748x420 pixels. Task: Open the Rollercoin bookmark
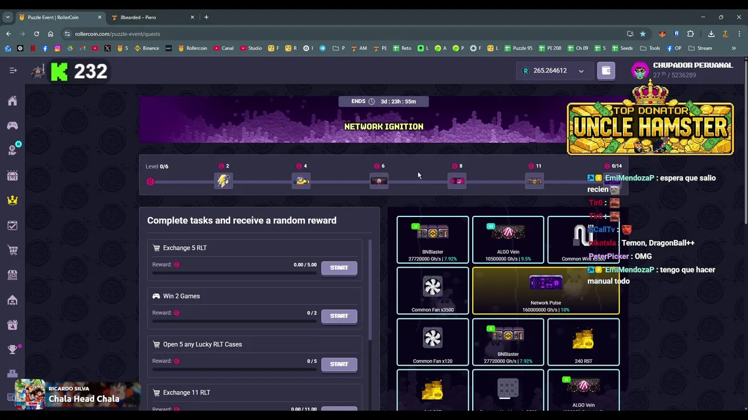point(192,48)
